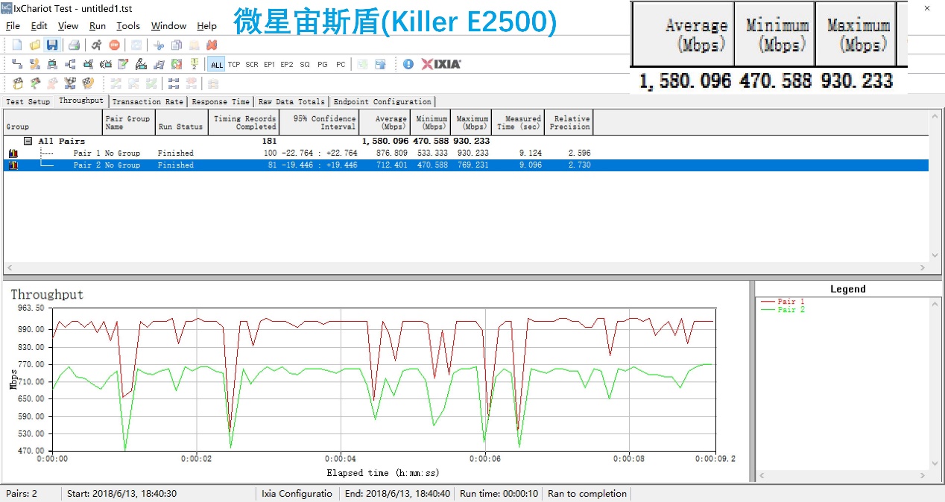Open the Edit menu

click(x=39, y=25)
